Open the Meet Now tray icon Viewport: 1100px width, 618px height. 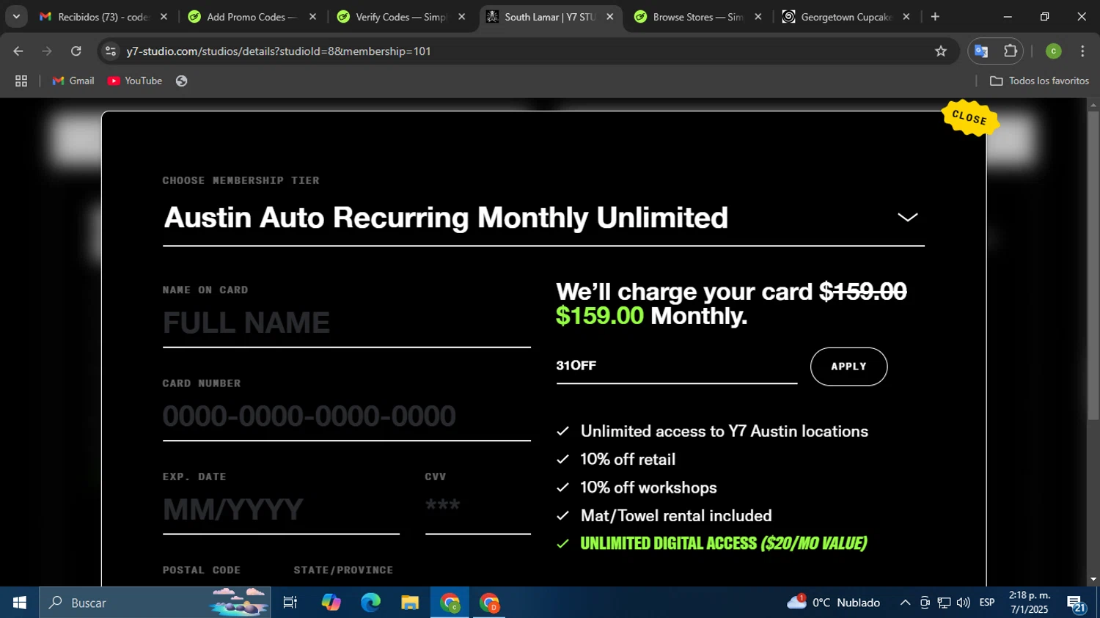coord(925,603)
